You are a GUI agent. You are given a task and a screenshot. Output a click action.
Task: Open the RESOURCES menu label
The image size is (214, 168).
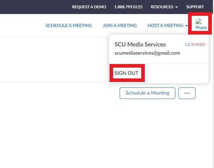tap(162, 7)
